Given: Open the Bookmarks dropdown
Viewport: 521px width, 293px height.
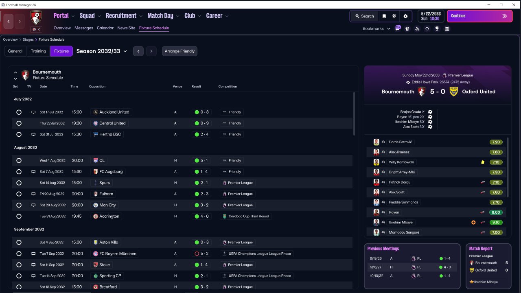Looking at the screenshot, I should (x=376, y=28).
